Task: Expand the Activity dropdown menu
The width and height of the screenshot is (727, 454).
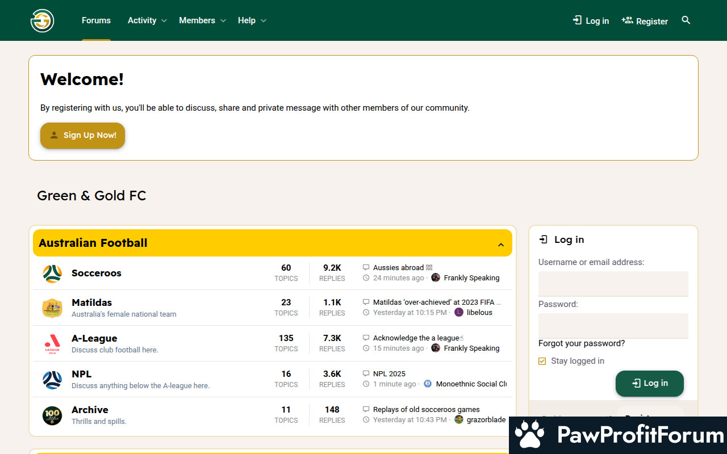Action: 164,21
